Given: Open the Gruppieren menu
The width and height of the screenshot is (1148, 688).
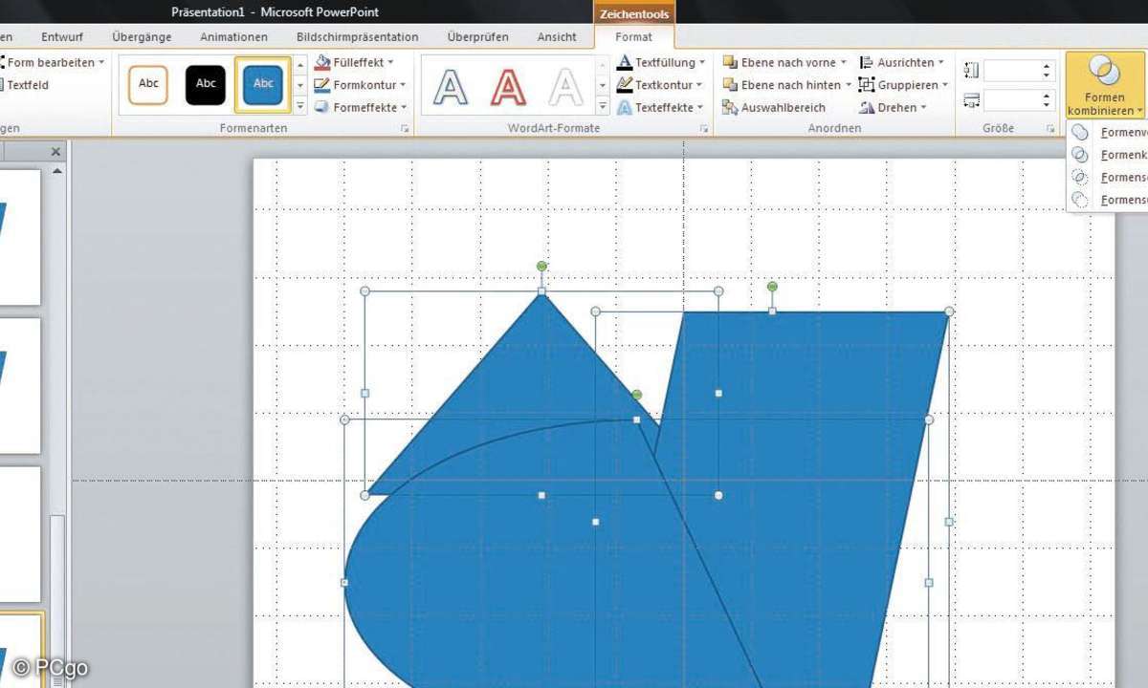Looking at the screenshot, I should point(904,85).
